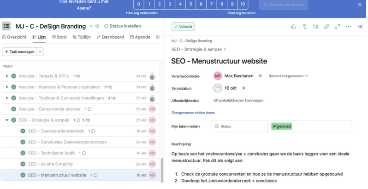Copy task link with chain icon
Image resolution: width=368 pixels, height=189 pixels.
326,27
